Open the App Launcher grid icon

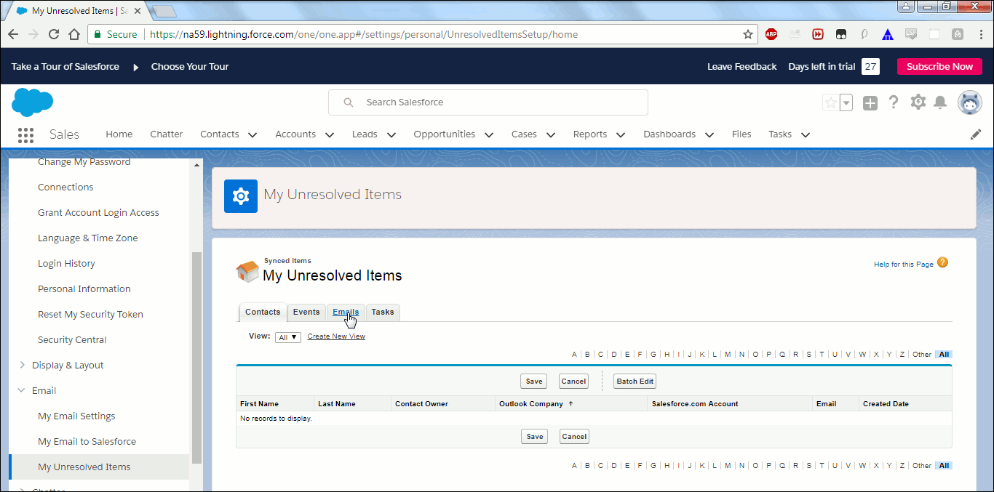point(25,134)
